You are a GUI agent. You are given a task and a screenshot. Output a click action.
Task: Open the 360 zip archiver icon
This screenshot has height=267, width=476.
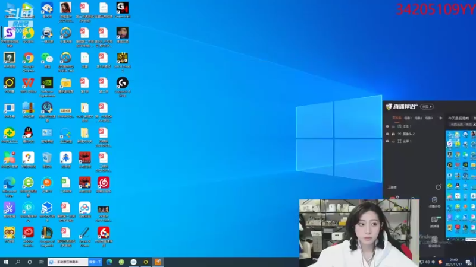[28, 108]
